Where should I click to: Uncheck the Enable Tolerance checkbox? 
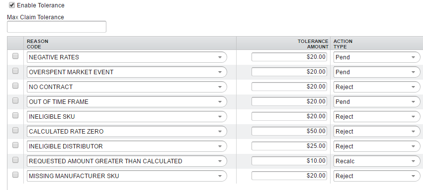(12, 5)
